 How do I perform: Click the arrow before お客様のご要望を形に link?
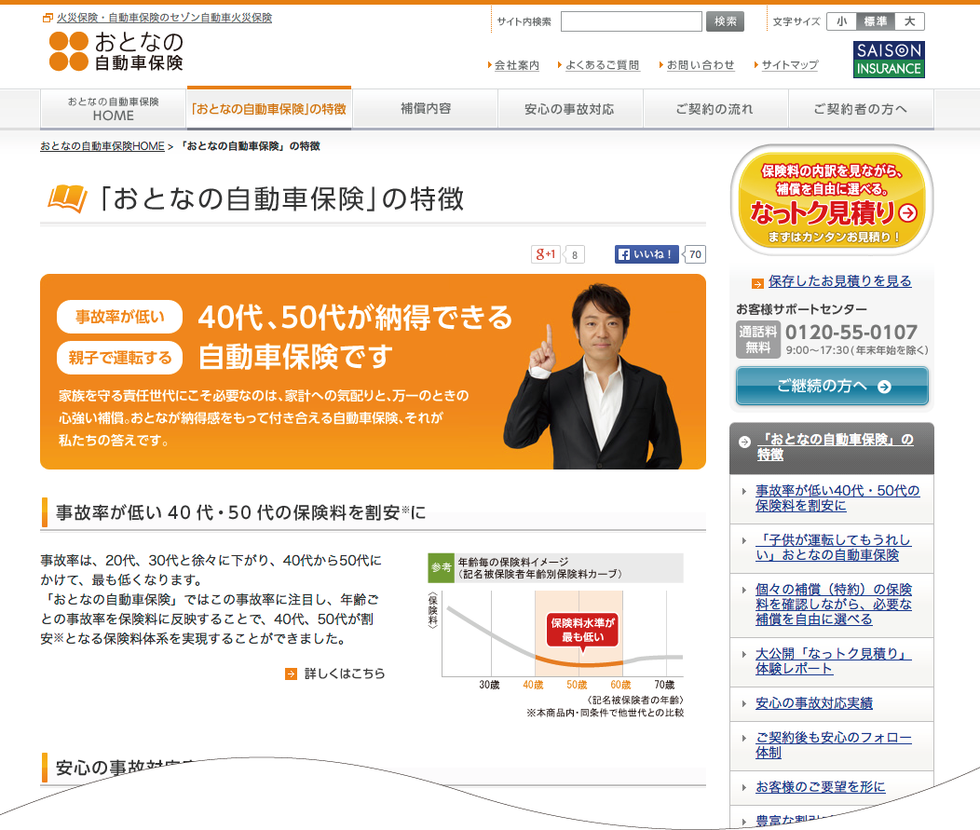743,787
